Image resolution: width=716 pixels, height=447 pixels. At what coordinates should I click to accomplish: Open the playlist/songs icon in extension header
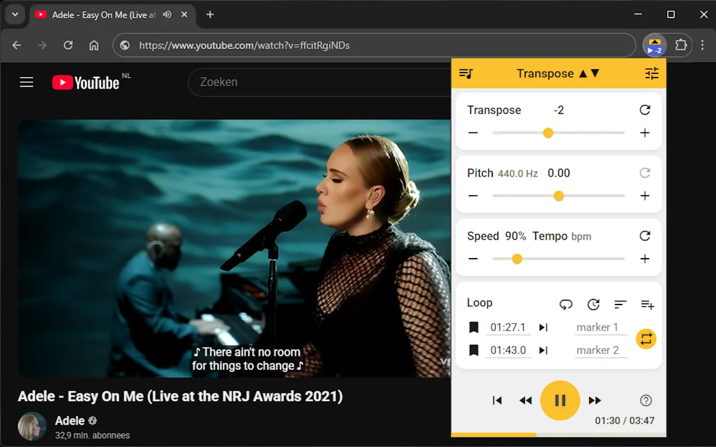click(466, 73)
